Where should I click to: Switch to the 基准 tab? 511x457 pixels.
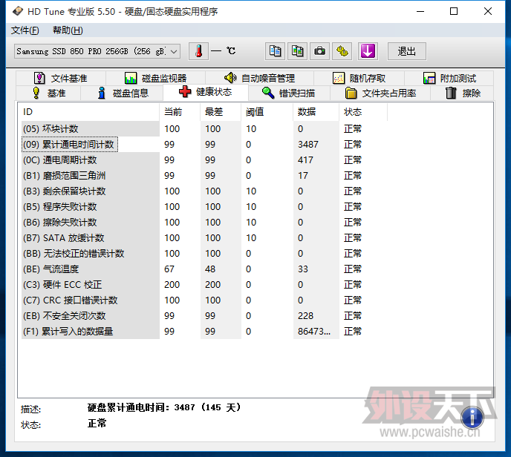48,93
